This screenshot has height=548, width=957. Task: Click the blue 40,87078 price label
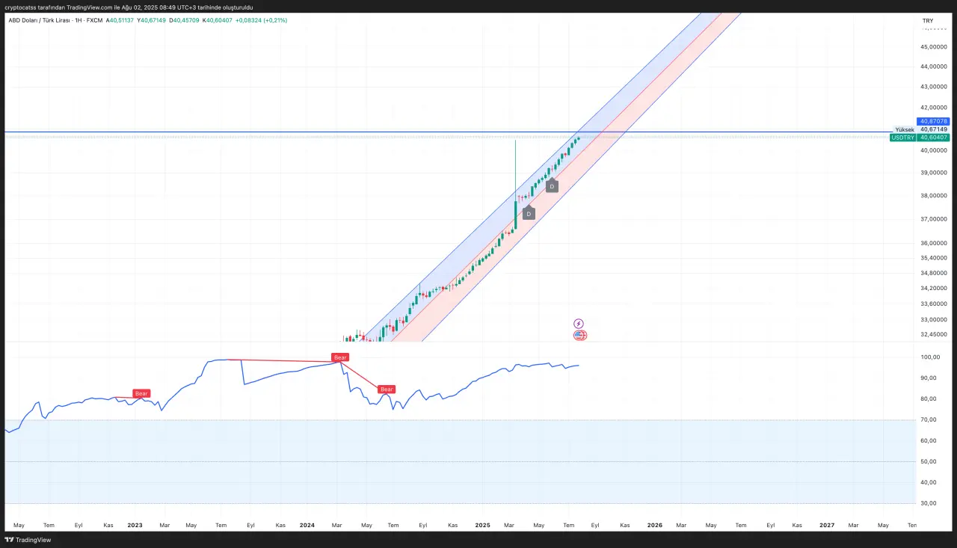(x=934, y=121)
